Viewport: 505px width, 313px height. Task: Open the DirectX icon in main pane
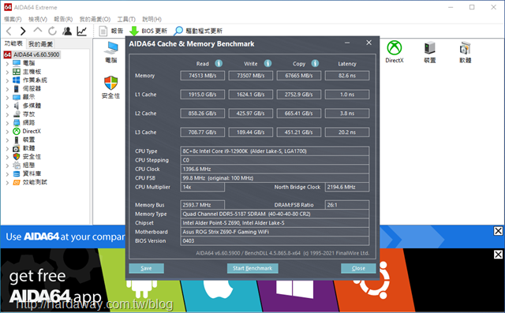395,52
